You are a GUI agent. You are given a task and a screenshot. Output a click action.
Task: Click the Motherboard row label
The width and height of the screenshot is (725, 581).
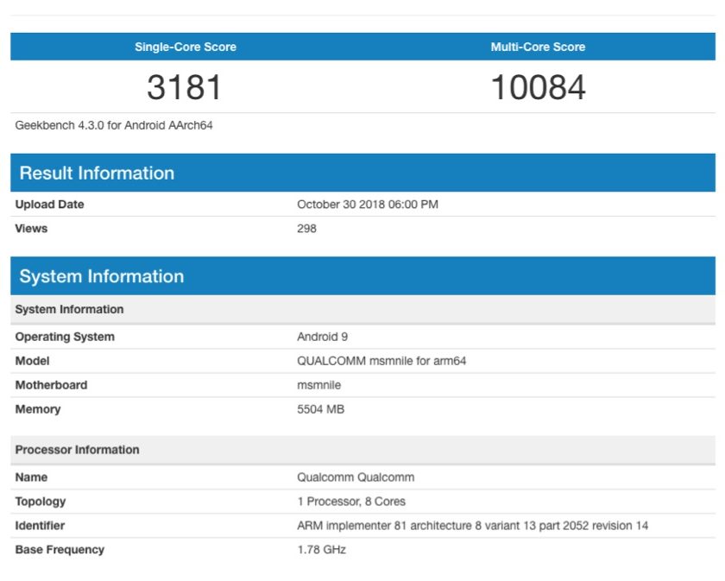(x=51, y=385)
